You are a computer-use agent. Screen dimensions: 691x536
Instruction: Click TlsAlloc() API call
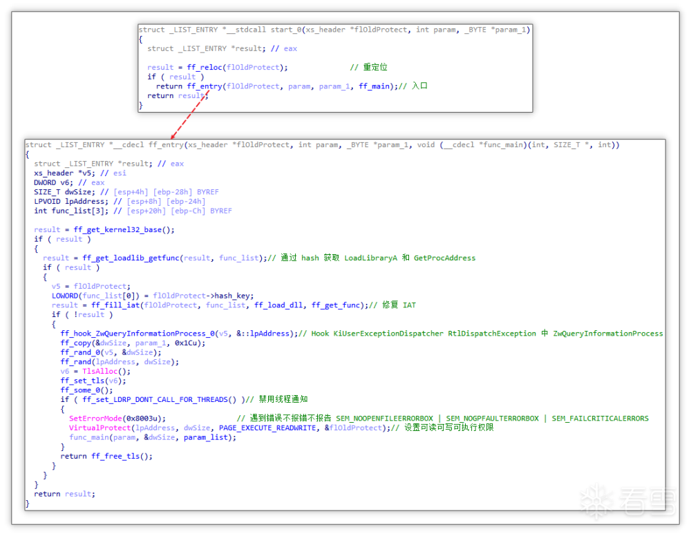[x=106, y=372]
